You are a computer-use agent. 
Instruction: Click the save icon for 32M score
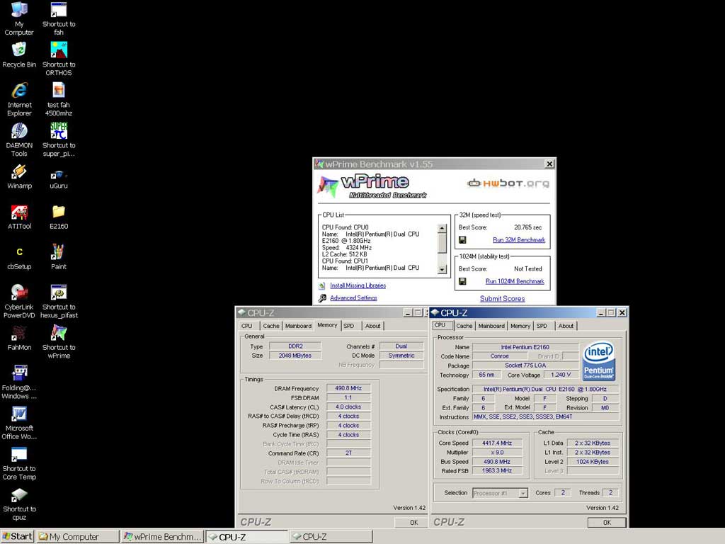(x=462, y=239)
